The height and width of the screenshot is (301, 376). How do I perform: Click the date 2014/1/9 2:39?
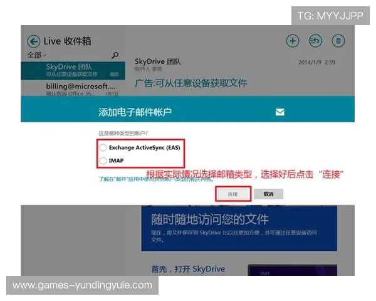pos(316,63)
